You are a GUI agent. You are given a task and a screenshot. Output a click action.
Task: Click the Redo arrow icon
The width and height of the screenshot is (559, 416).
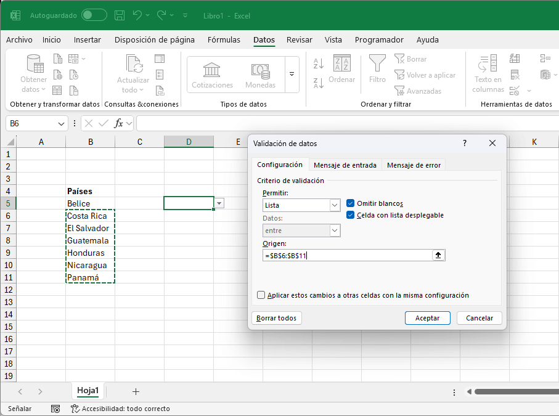161,15
